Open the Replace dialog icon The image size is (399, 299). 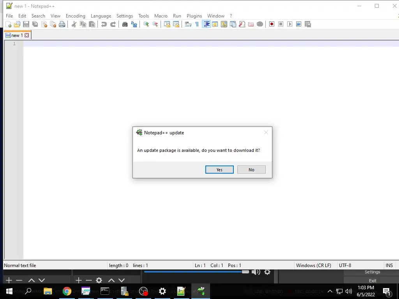134,24
